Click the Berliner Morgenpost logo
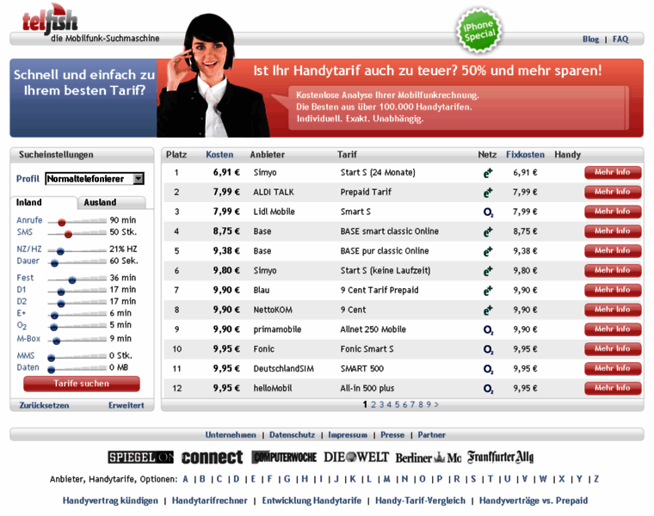The height and width of the screenshot is (516, 654). tap(428, 458)
